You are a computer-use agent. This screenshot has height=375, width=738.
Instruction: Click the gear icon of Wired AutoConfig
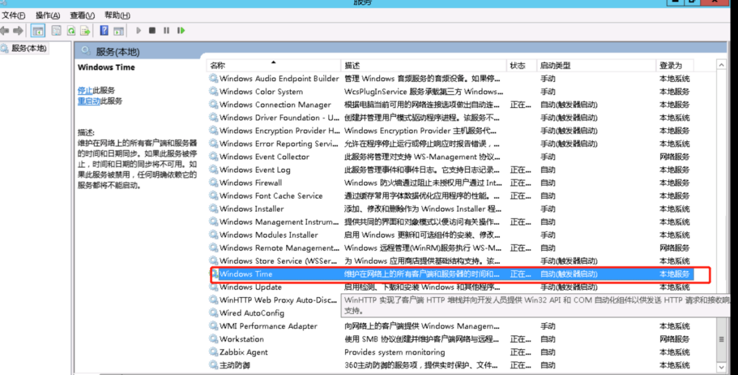214,313
